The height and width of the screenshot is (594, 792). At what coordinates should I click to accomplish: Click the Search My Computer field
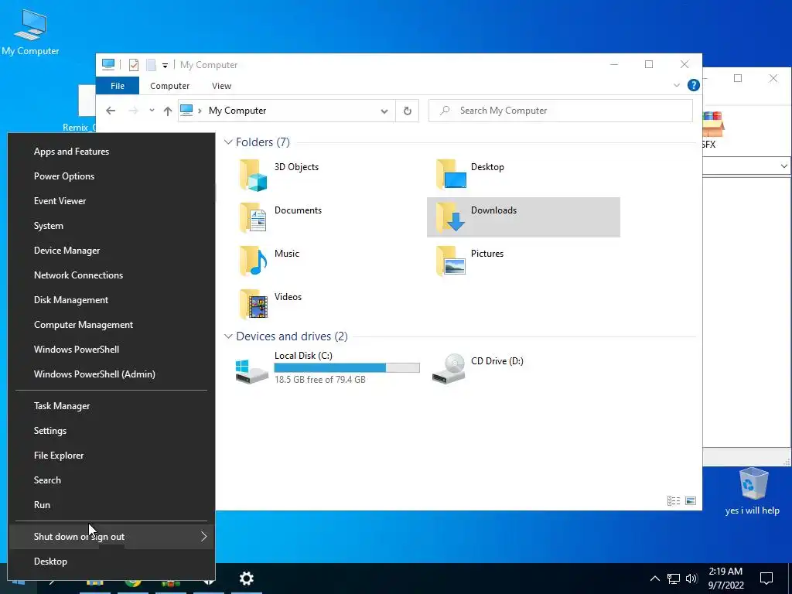(x=560, y=111)
